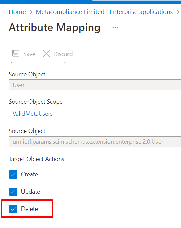Click the Save floppy disk icon
181x228 pixels.
pyautogui.click(x=16, y=54)
